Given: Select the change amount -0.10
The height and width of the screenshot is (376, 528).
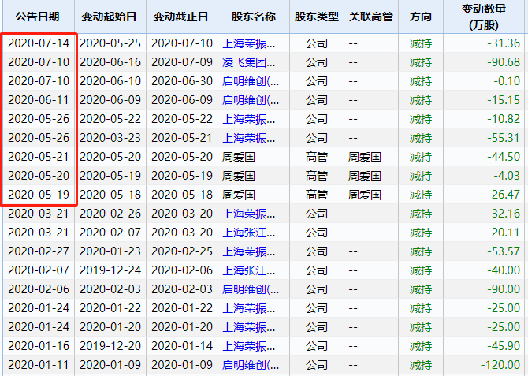Looking at the screenshot, I should tap(507, 81).
